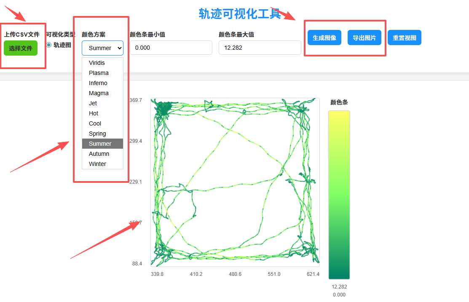Open the 颜色方案 Summer dropdown

102,48
